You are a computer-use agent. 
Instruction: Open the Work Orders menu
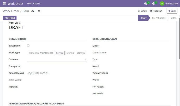[x=34, y=4]
